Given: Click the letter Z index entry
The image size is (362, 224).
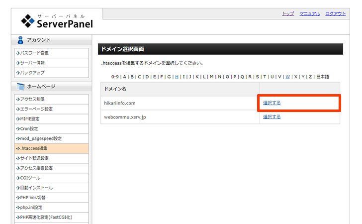Looking at the screenshot, I should point(310,77).
